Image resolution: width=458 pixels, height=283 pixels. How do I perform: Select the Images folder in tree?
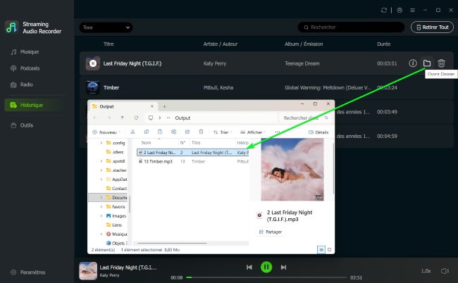click(x=116, y=216)
